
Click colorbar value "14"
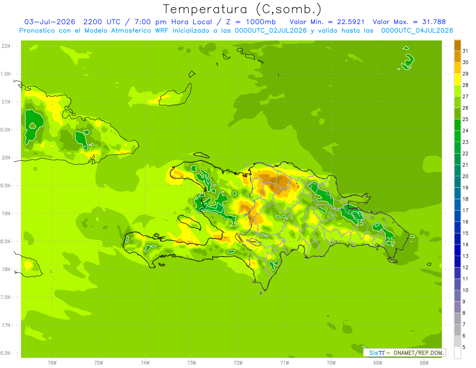click(x=466, y=245)
